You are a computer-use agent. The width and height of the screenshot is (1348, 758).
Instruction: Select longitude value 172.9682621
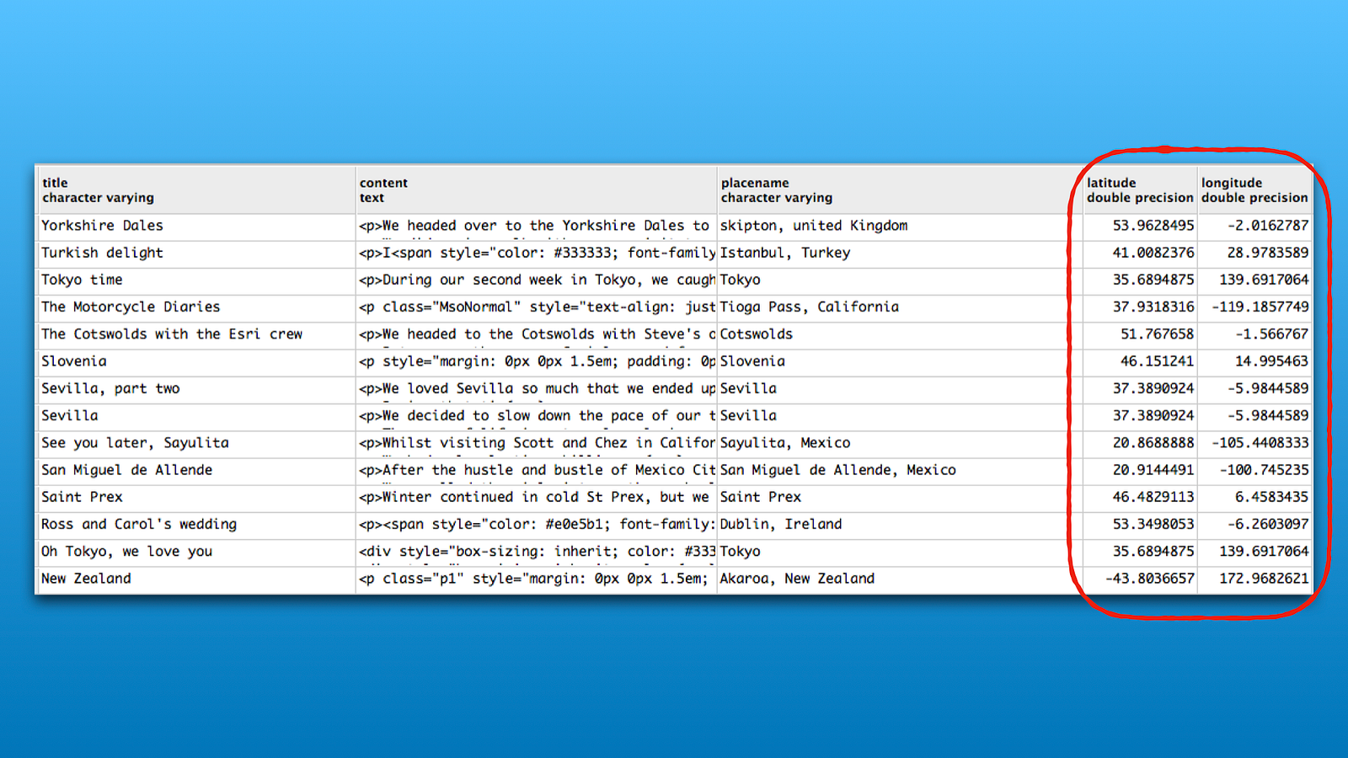click(1254, 579)
